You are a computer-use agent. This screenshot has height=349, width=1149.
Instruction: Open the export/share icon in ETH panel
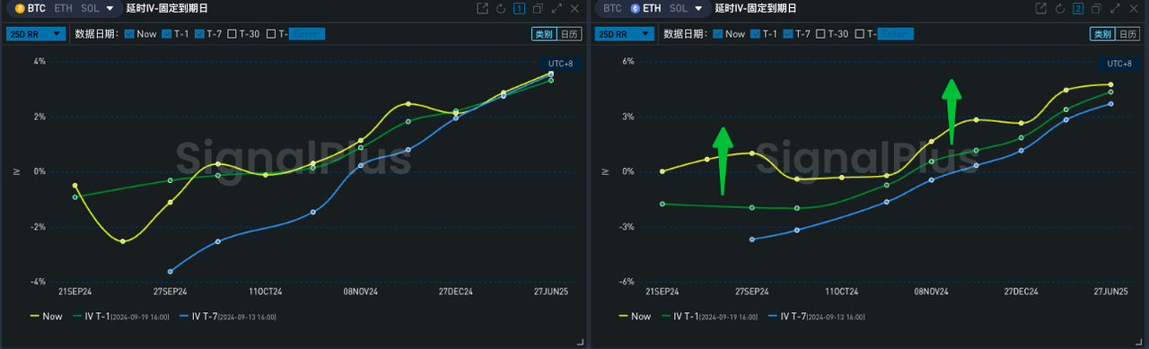click(x=1041, y=8)
